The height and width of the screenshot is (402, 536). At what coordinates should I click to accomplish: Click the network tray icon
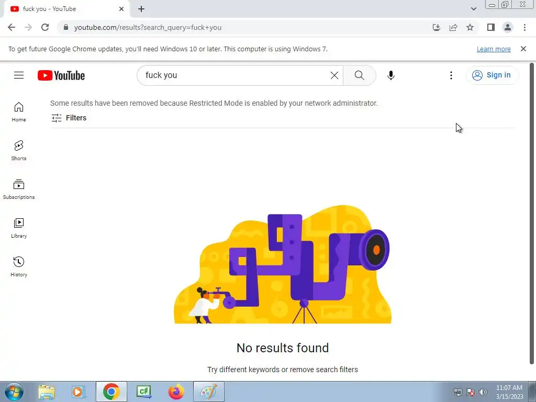pyautogui.click(x=457, y=392)
